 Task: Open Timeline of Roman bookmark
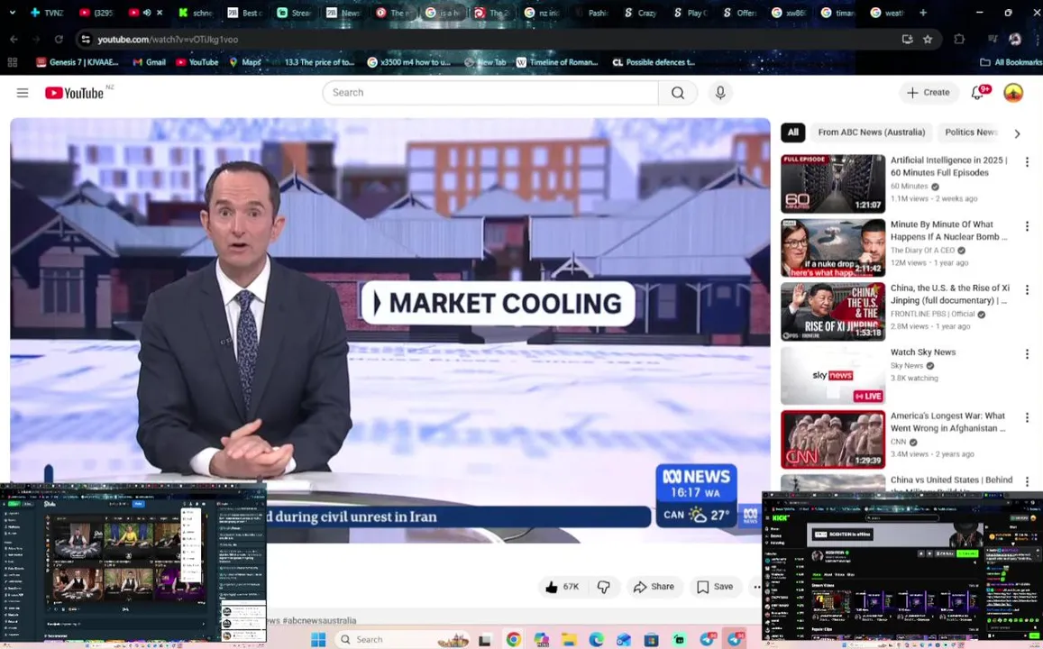[x=557, y=62]
